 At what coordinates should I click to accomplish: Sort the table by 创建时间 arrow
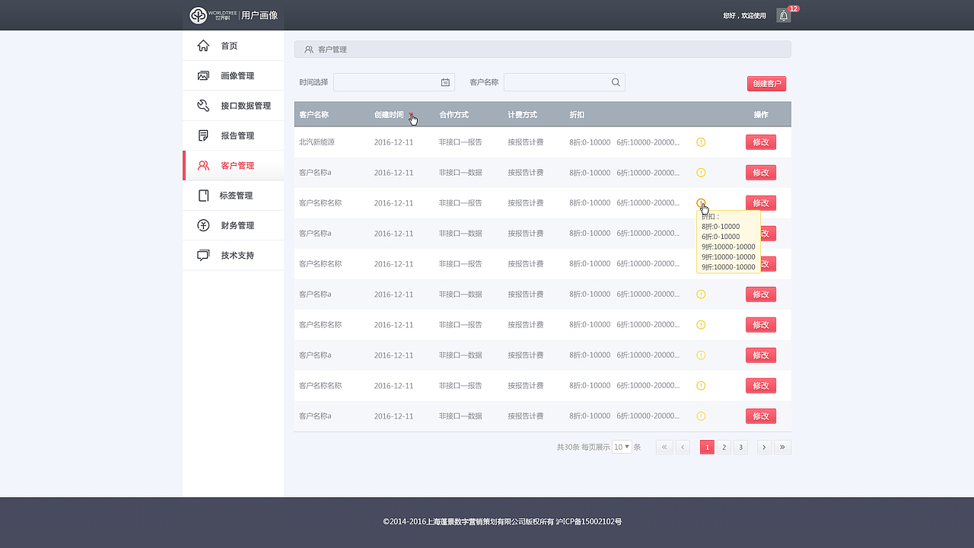412,115
